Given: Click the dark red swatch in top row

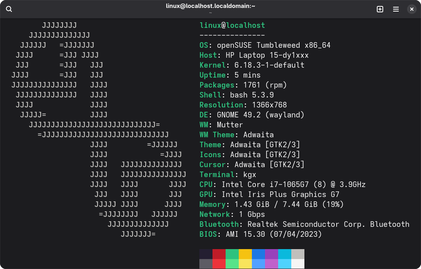Looking at the screenshot, I should point(219,254).
